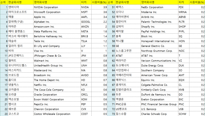Viewport: 205px width, 116px height.
Task: Select the 테슬라 cell
Action: [x=21, y=41]
